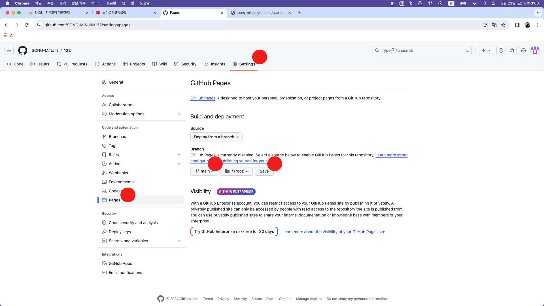
Task: Click the install app icon in address bar
Action: [x=485, y=25]
